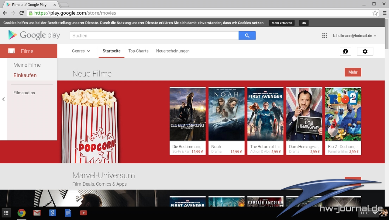Open the Noah movie poster
389x220 pixels.
pos(226,114)
